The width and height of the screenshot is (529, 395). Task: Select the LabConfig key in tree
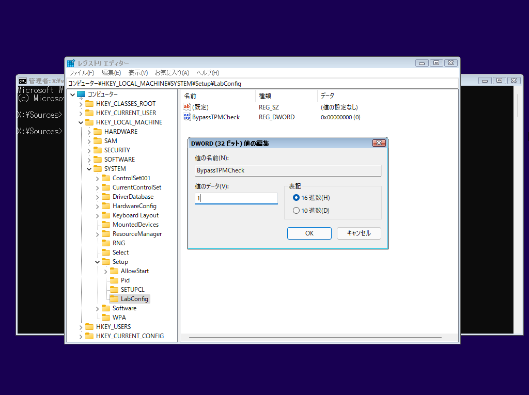tap(134, 299)
